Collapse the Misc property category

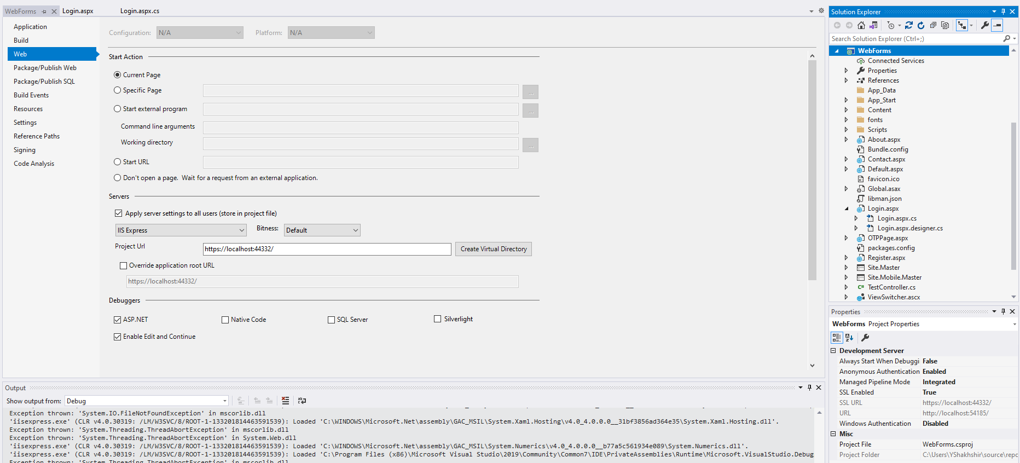(833, 434)
